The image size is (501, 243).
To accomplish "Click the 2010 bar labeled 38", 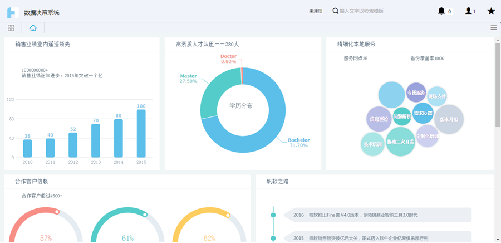I will (27, 149).
